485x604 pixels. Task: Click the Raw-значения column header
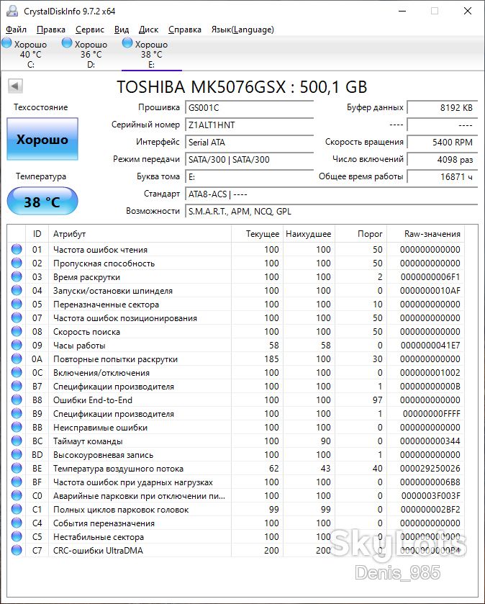click(x=426, y=234)
